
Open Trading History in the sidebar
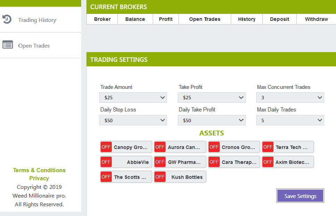pos(37,20)
